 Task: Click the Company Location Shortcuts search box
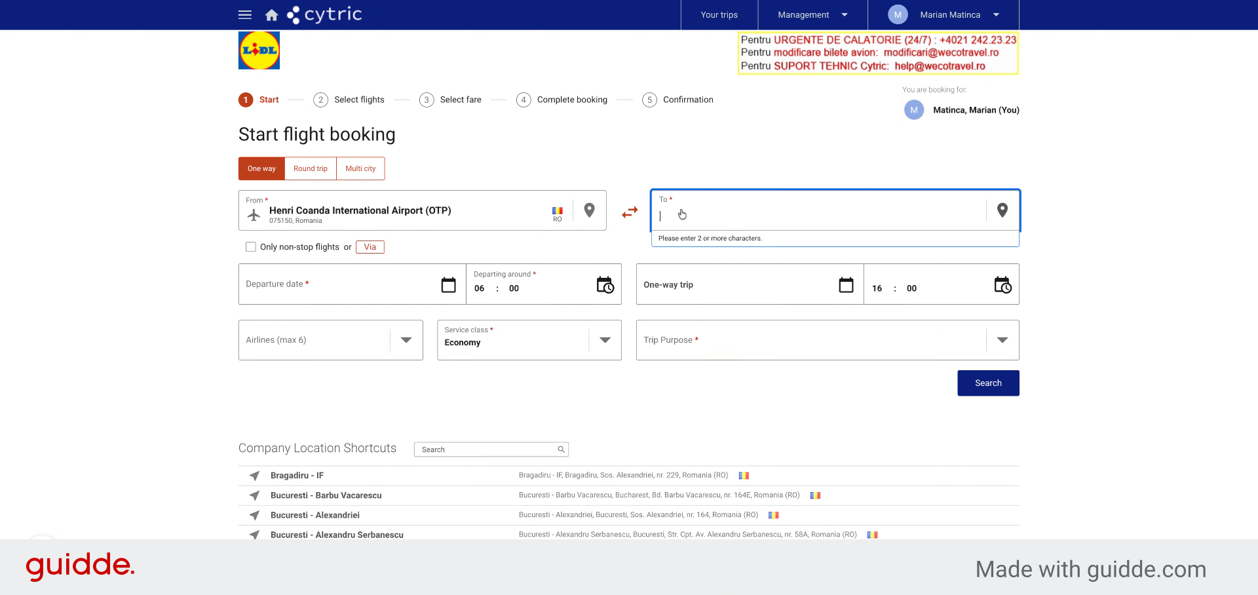click(x=491, y=450)
